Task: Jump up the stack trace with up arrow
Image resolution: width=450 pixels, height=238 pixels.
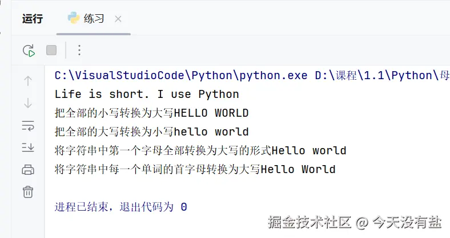Action: point(27,81)
